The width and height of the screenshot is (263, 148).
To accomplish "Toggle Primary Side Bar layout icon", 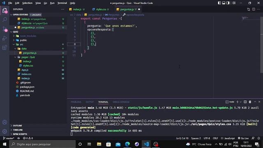I will (219, 3).
